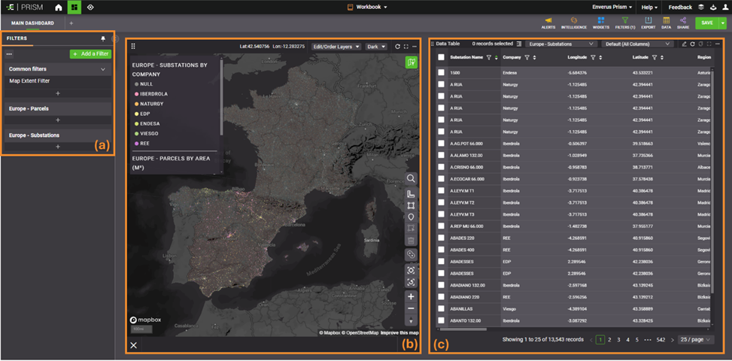The height and width of the screenshot is (361, 732).
Task: Zoom in the map with plus button
Action: point(411,296)
